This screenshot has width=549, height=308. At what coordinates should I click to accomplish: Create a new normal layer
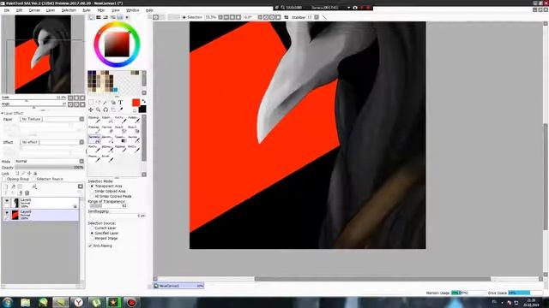(6, 187)
